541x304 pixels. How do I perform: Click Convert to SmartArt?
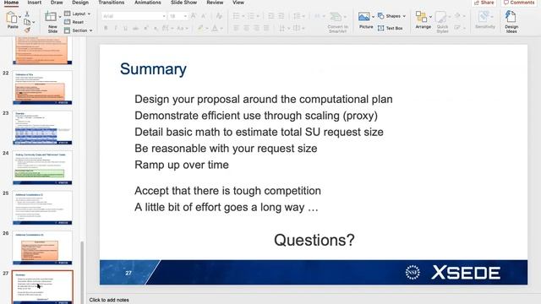tap(337, 23)
